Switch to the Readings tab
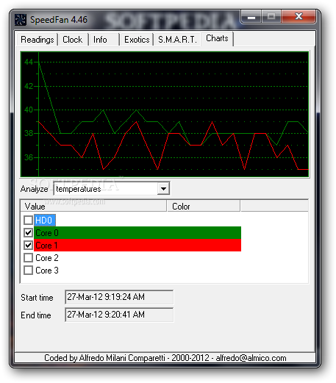 [37, 40]
